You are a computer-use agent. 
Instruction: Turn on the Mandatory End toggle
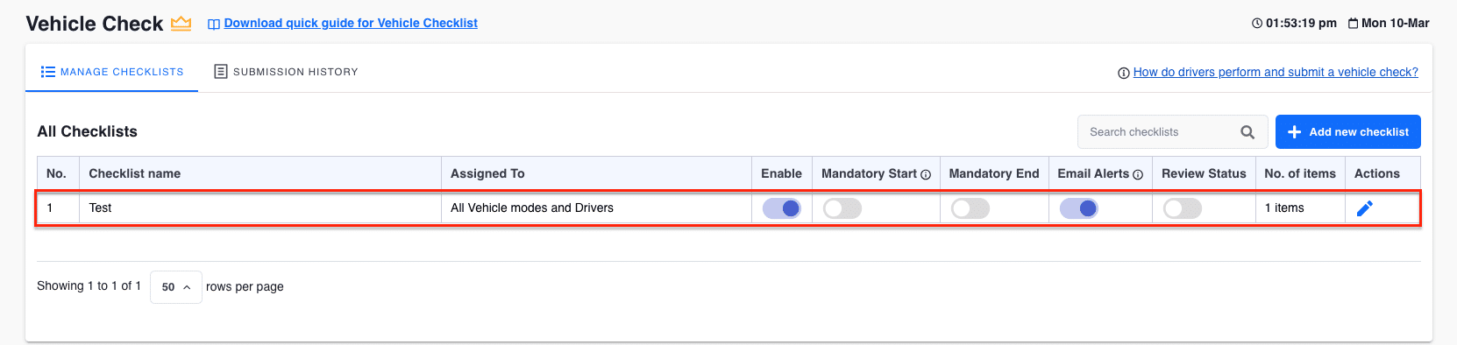coord(970,208)
